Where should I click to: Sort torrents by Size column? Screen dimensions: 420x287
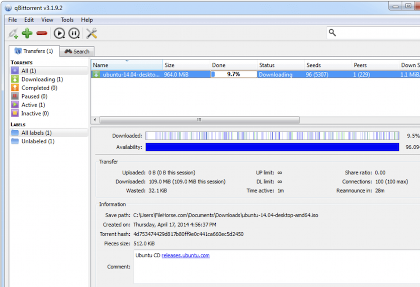pyautogui.click(x=186, y=65)
